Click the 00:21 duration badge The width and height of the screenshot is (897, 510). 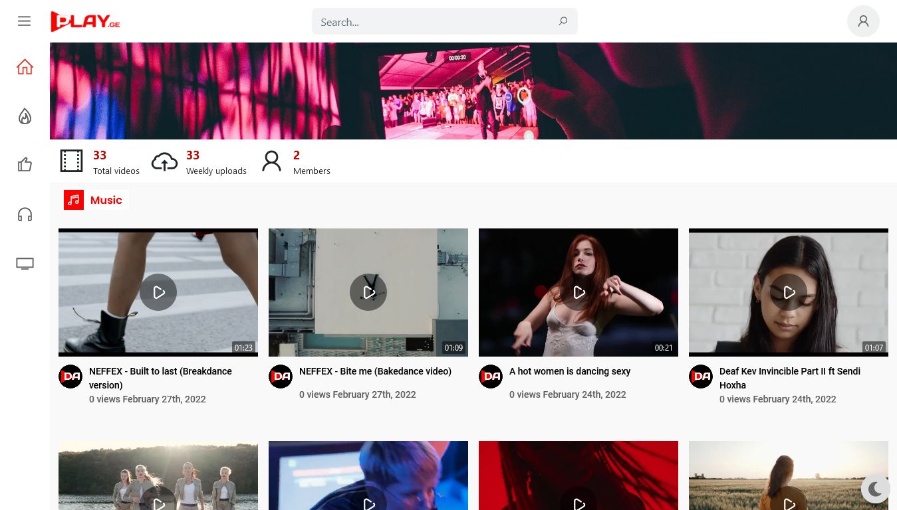point(664,347)
